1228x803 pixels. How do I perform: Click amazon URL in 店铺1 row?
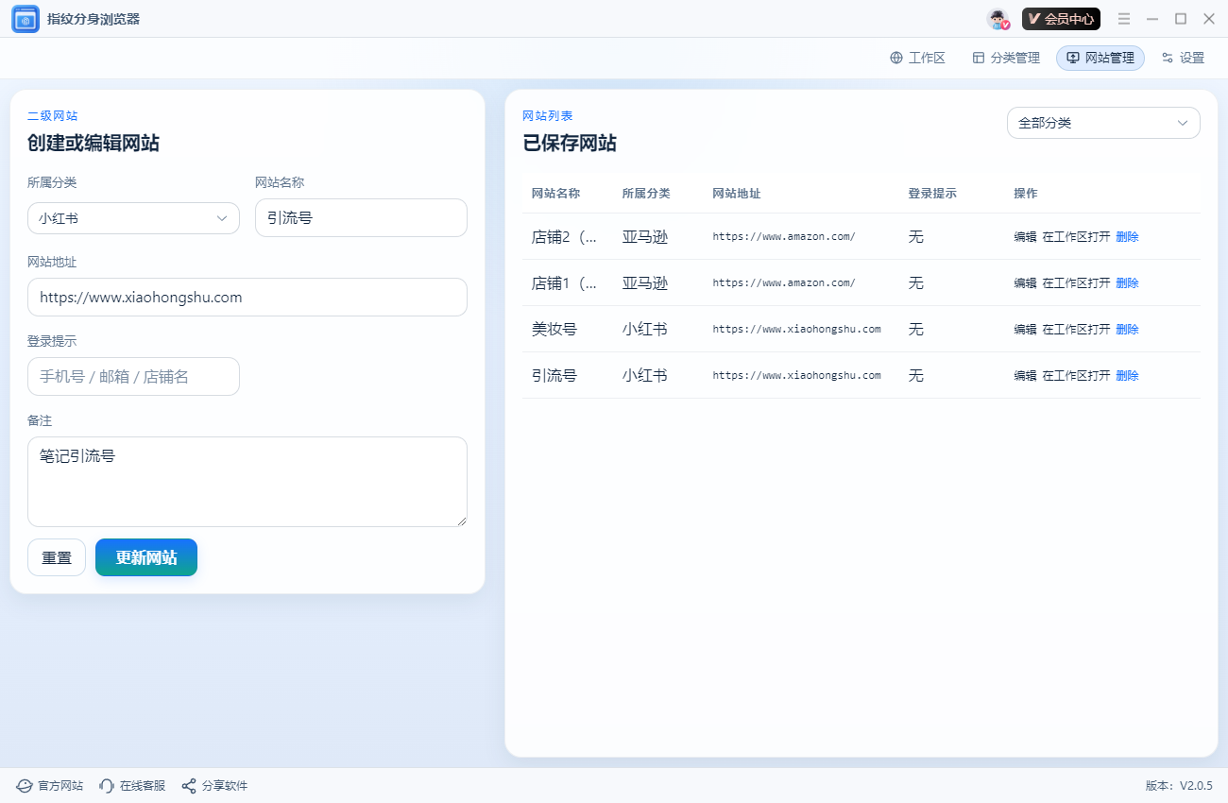pos(784,283)
